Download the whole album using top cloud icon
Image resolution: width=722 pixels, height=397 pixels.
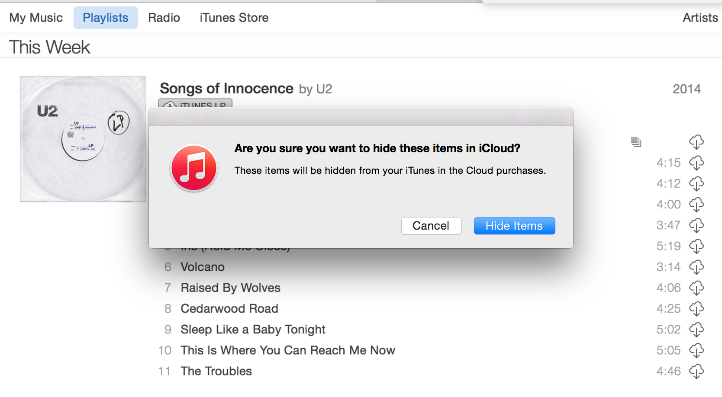pyautogui.click(x=696, y=142)
